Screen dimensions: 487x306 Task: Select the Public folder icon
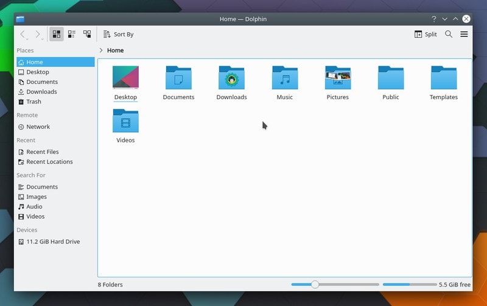(x=391, y=78)
